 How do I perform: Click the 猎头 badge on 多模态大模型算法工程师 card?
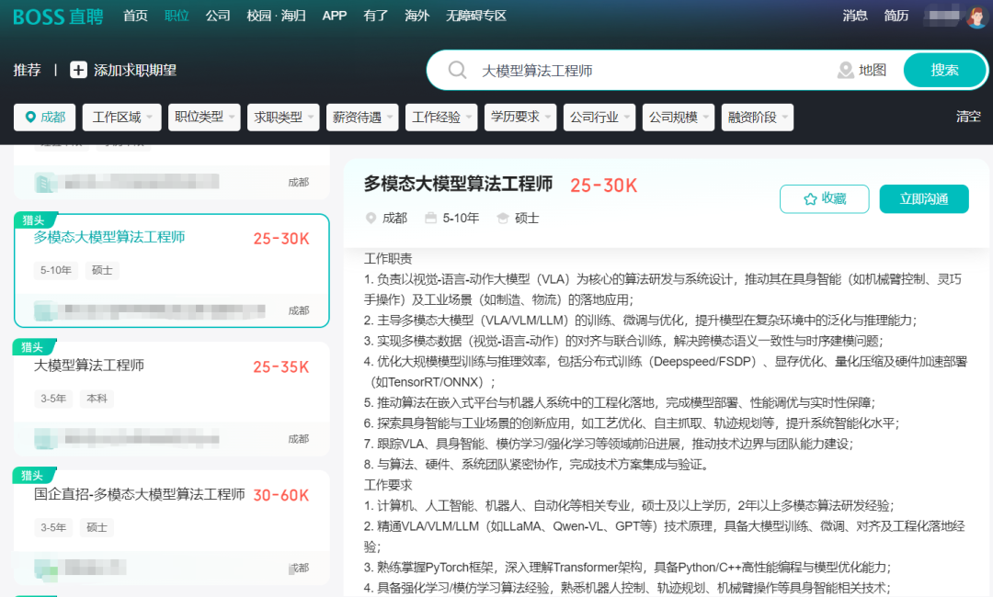coord(34,220)
